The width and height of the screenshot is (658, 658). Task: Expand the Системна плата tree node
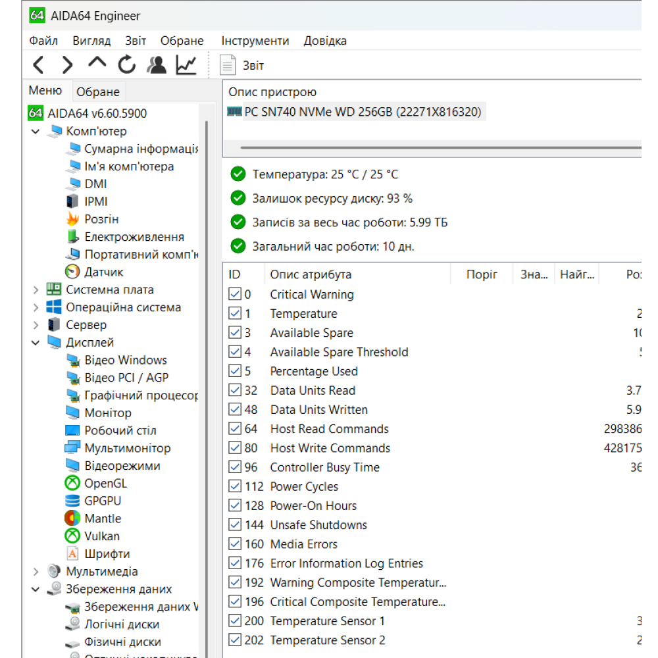pyautogui.click(x=36, y=290)
